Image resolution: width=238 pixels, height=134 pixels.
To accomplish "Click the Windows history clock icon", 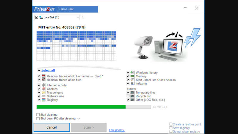I will coord(132,72).
